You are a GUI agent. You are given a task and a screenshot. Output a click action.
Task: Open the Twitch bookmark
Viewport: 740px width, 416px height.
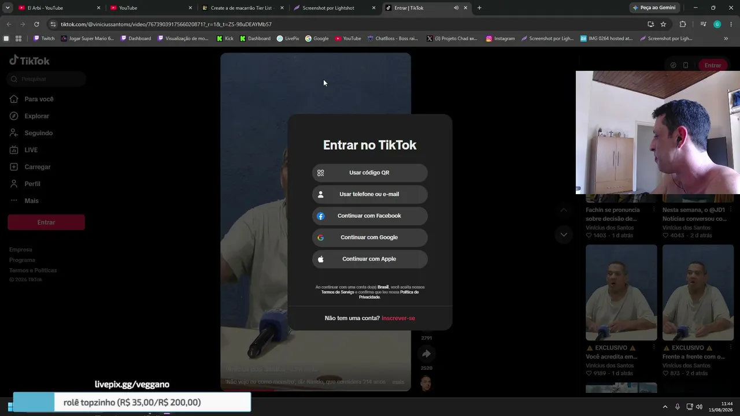(44, 39)
